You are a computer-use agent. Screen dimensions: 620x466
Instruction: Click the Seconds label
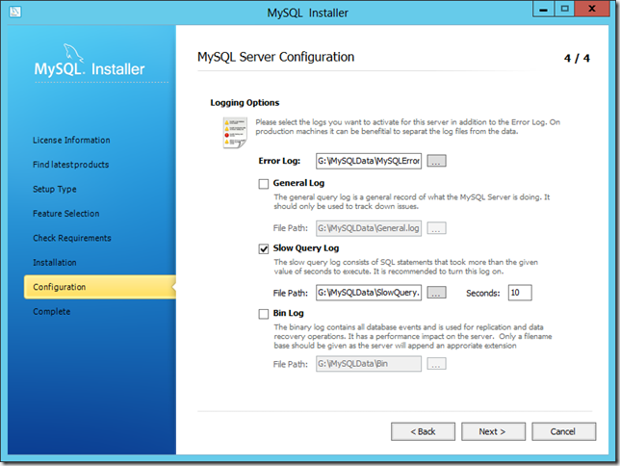coord(482,293)
